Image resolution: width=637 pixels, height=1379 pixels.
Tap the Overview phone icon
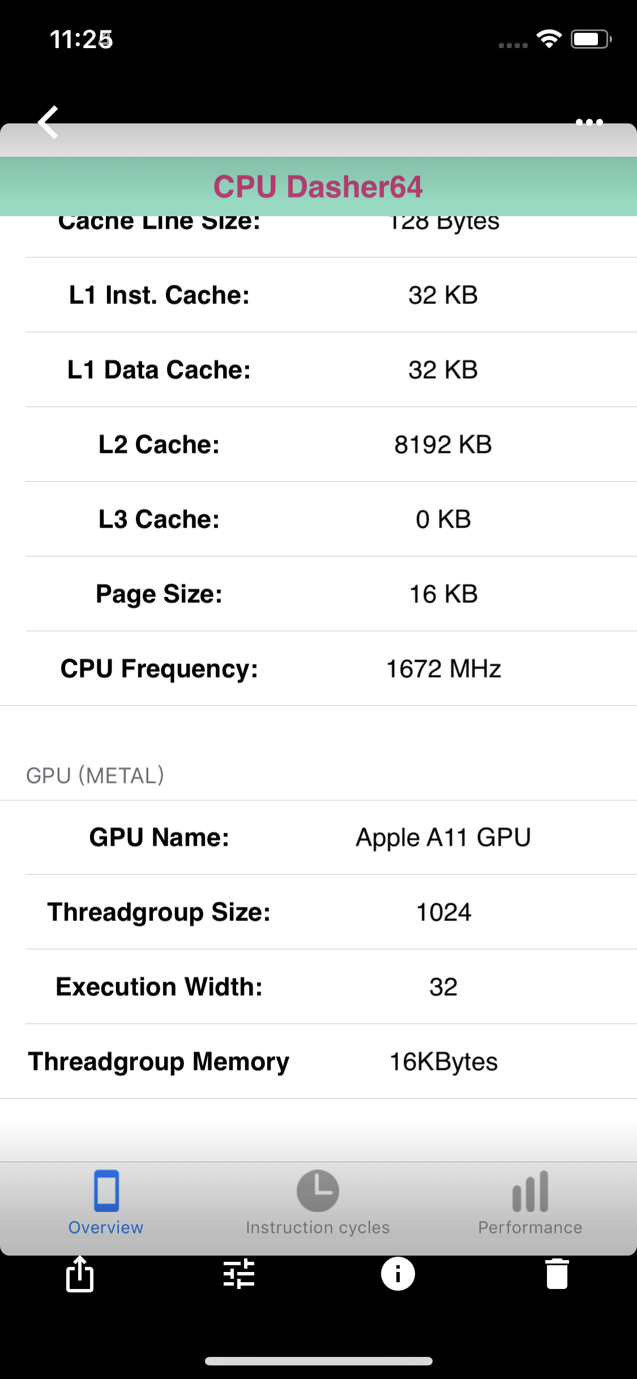coord(106,1190)
